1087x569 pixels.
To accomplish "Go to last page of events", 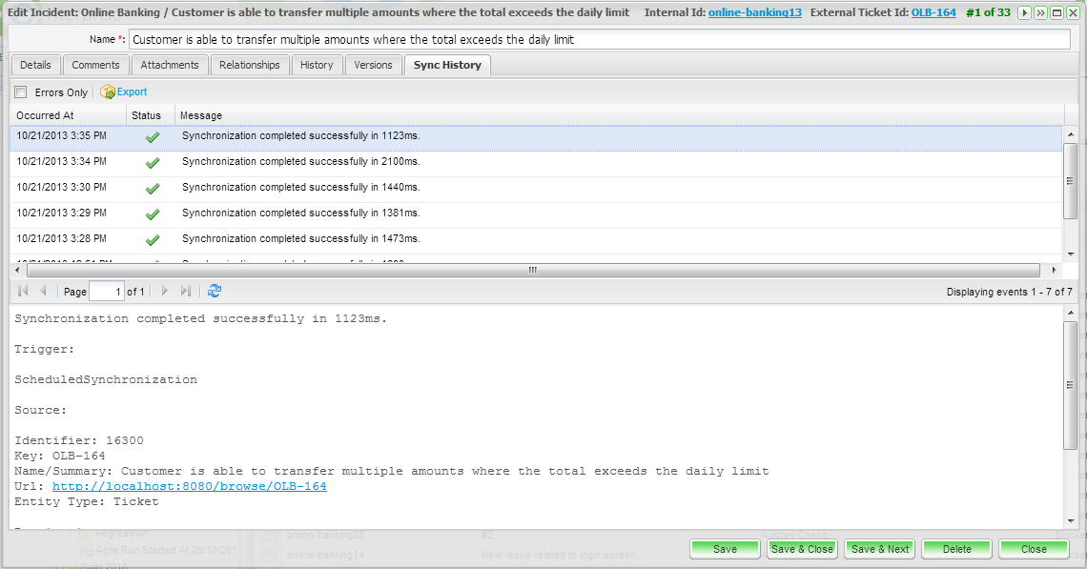I will tap(186, 292).
